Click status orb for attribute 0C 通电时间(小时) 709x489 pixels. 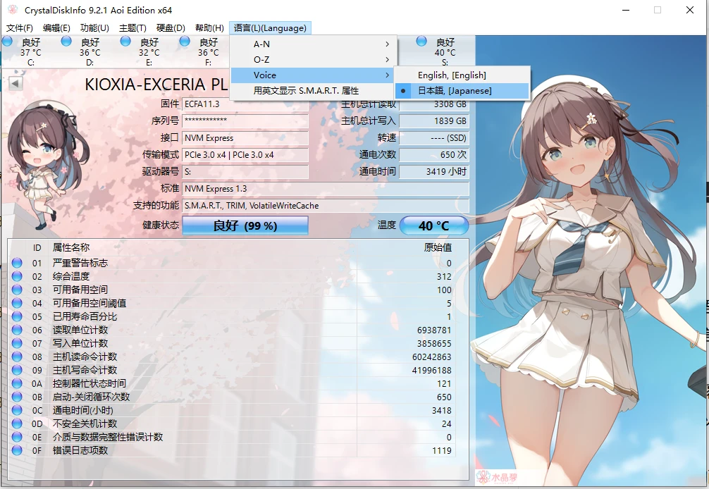[17, 410]
